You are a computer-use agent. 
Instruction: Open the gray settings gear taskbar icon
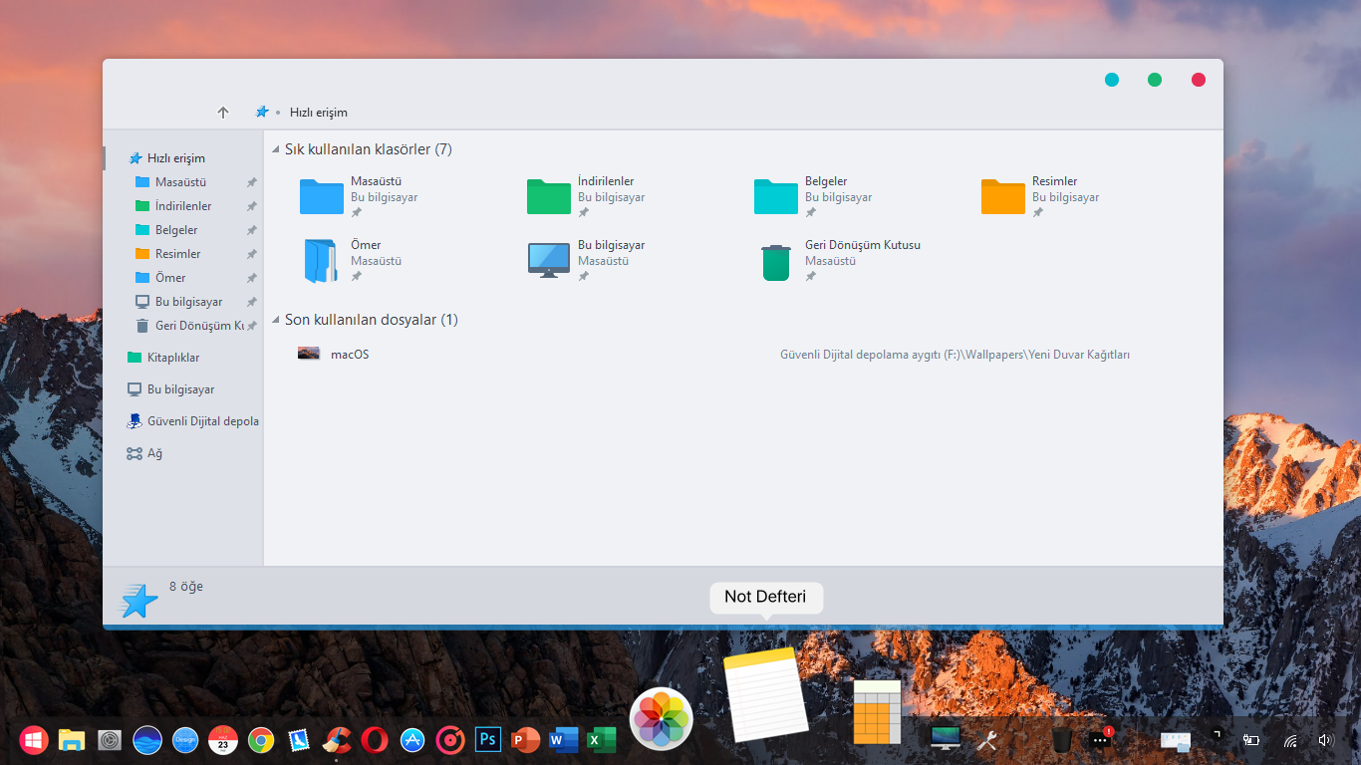pos(110,740)
